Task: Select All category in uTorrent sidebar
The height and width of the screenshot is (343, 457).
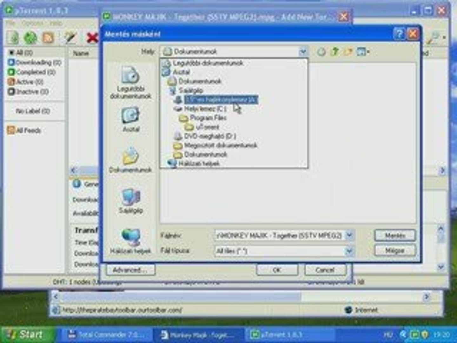Action: (x=21, y=53)
